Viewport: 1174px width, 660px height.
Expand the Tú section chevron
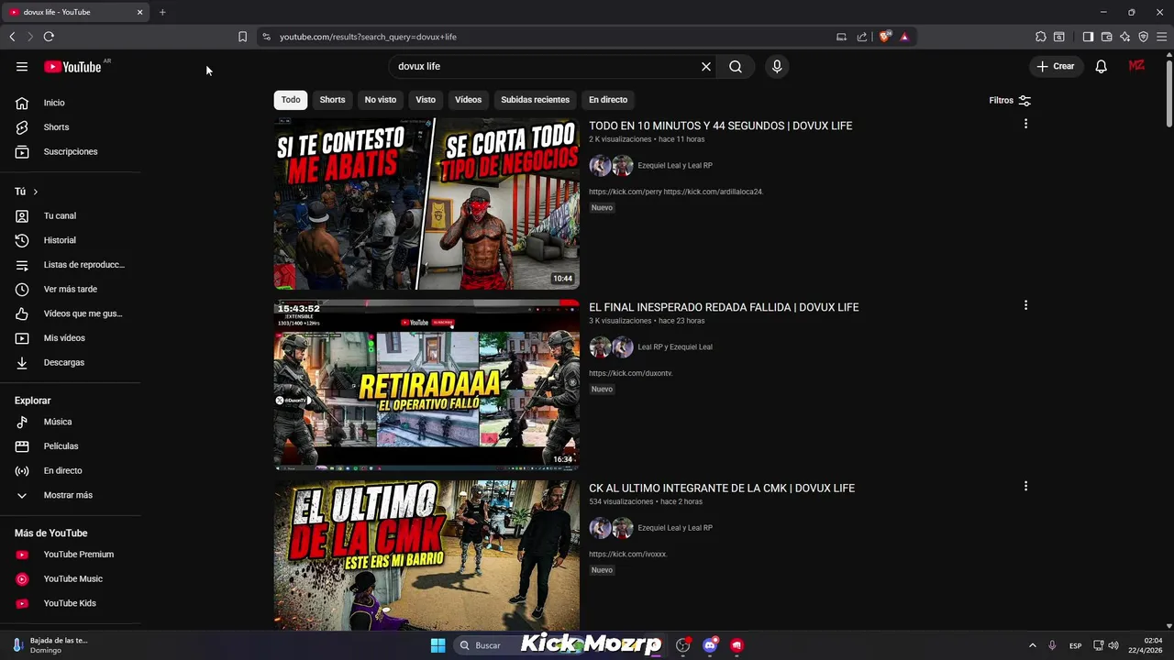35,192
